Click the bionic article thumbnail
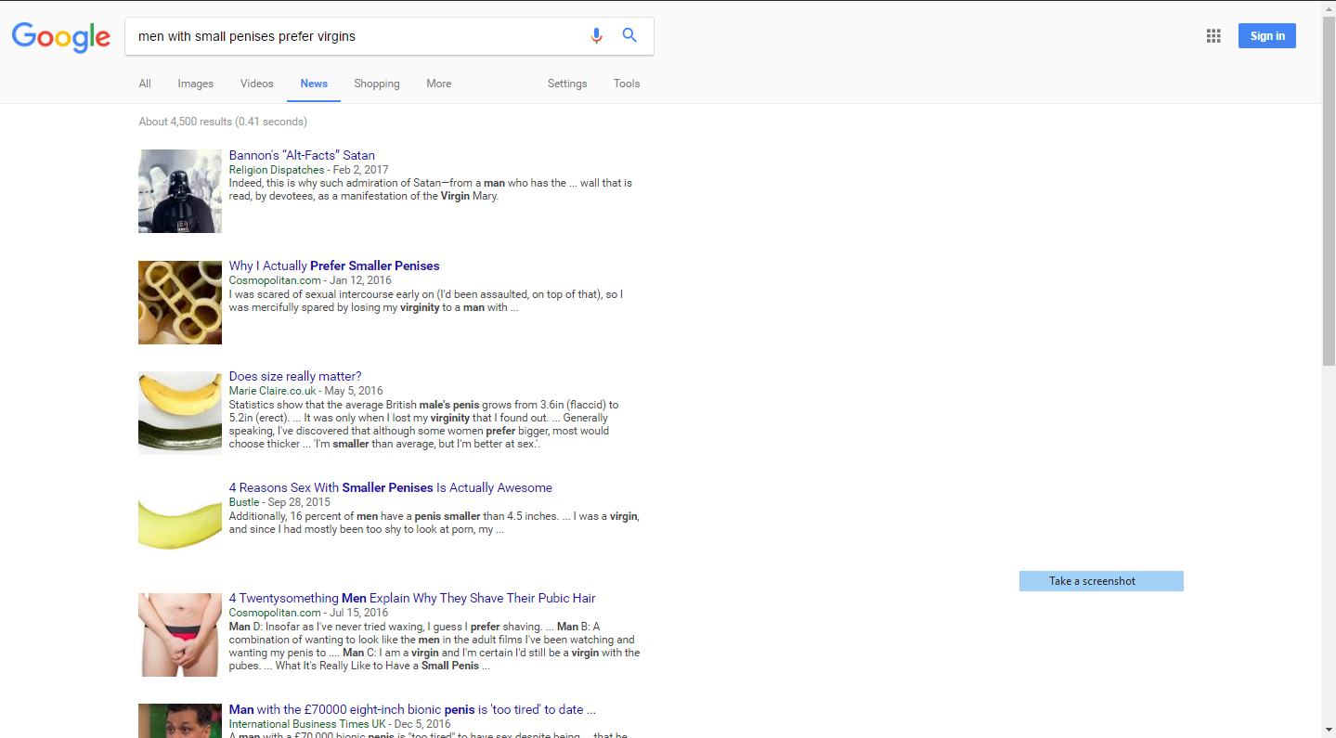Viewport: 1336px width, 738px height. [180, 720]
